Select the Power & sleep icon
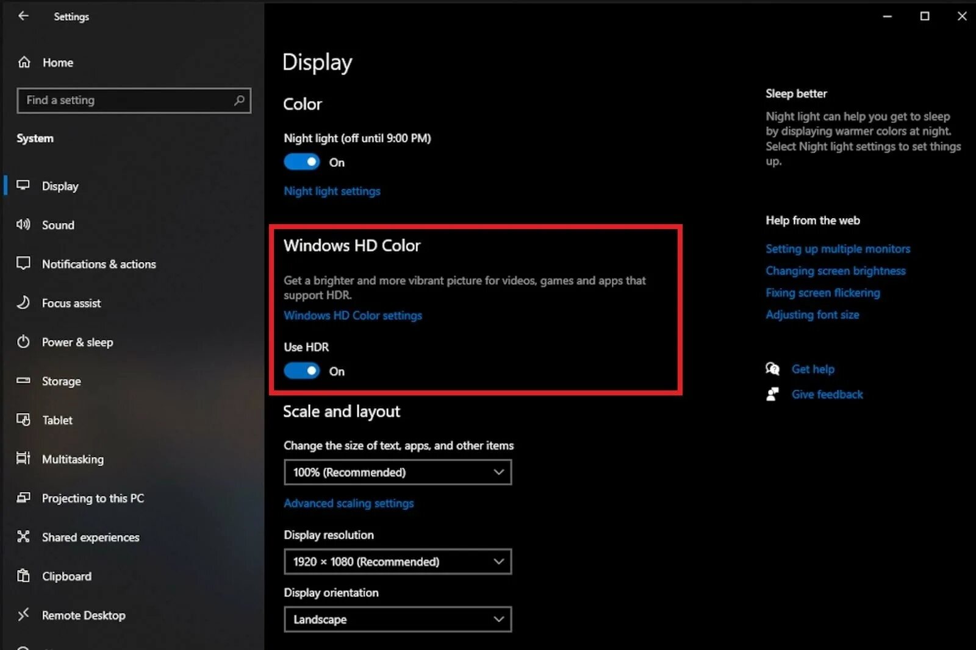The height and width of the screenshot is (650, 976). [x=23, y=342]
